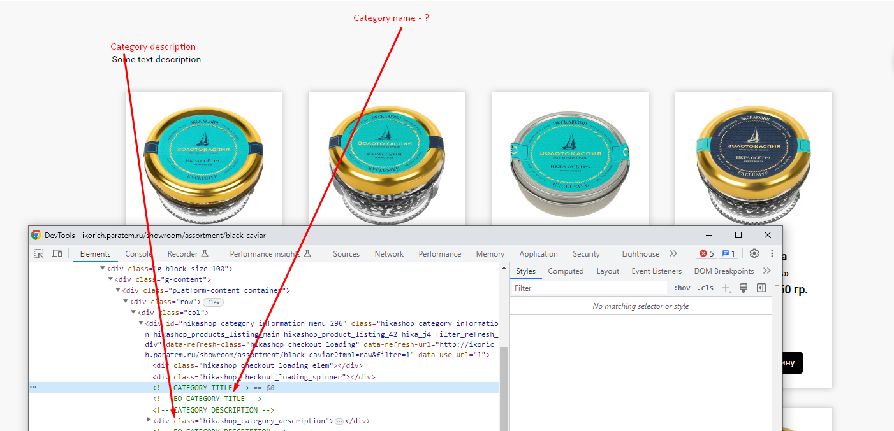The image size is (894, 431).
Task: Switch to the Network tab
Action: coord(389,253)
